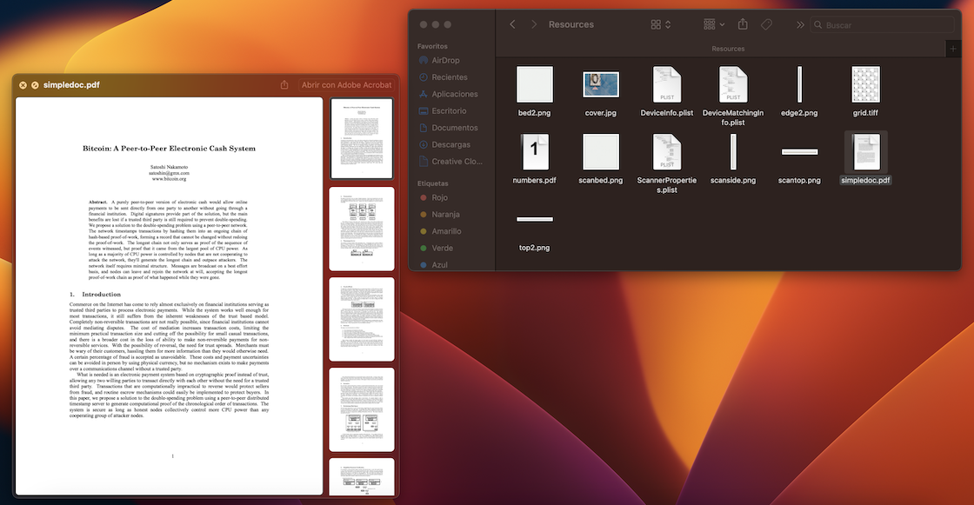Filter by the Rojo red tag
This screenshot has height=505, width=974.
(439, 198)
